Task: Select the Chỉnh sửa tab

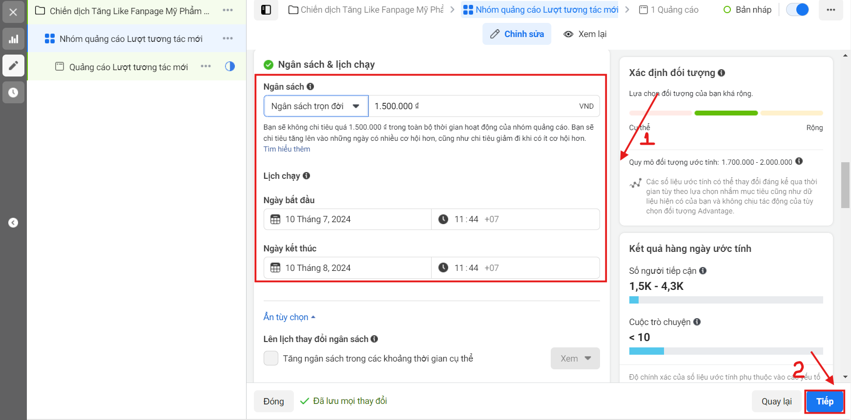Action: coord(517,34)
